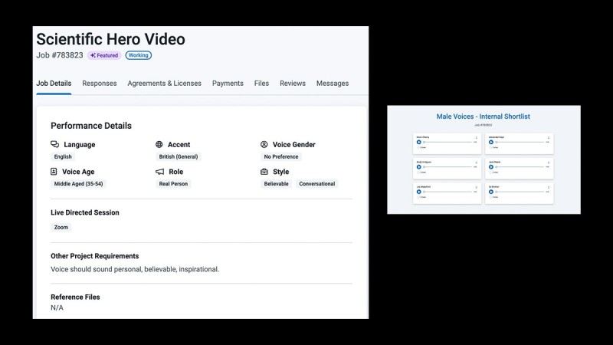
Task: Click the Reference Files heading
Action: [x=75, y=297]
